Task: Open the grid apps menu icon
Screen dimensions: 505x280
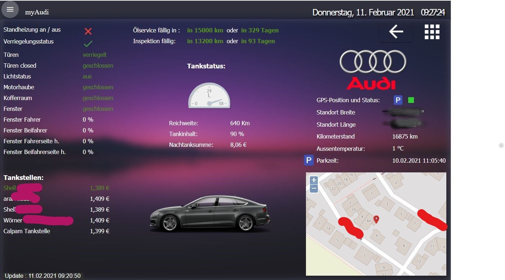Action: point(432,32)
